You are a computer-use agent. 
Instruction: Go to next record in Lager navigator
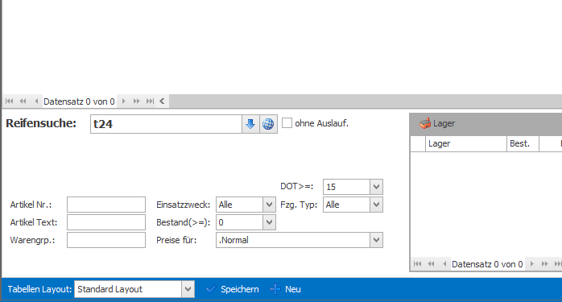(x=532, y=264)
